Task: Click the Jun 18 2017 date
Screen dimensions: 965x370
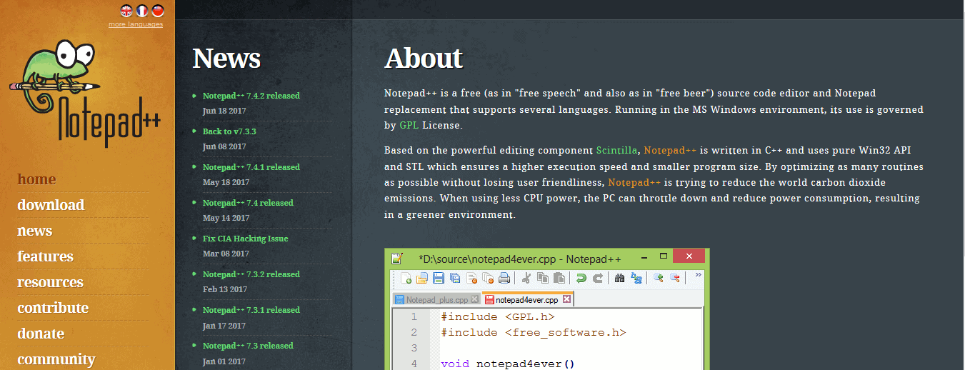Action: (x=224, y=111)
